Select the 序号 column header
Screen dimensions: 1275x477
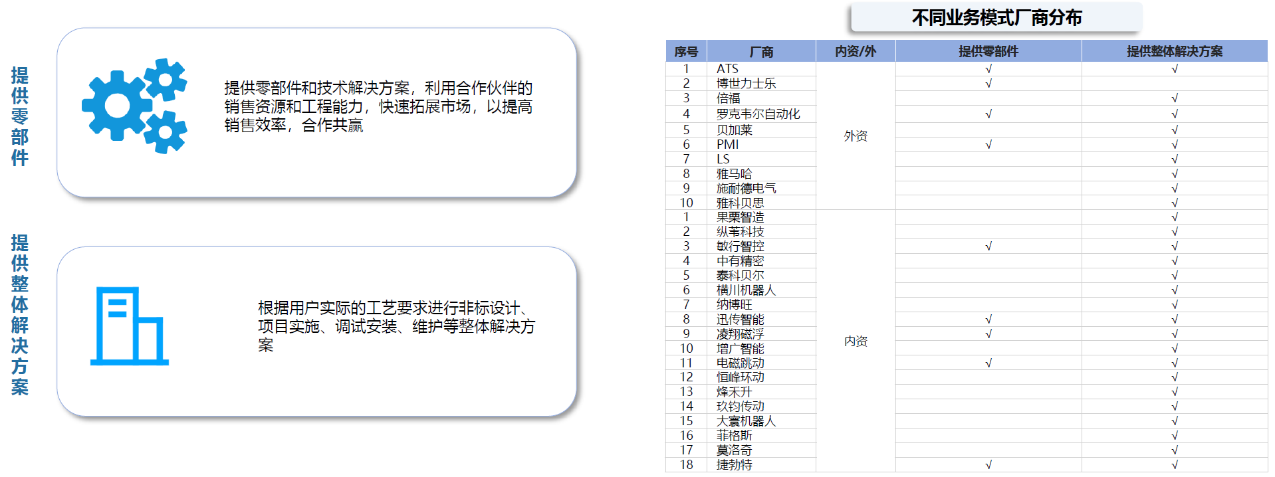point(686,51)
